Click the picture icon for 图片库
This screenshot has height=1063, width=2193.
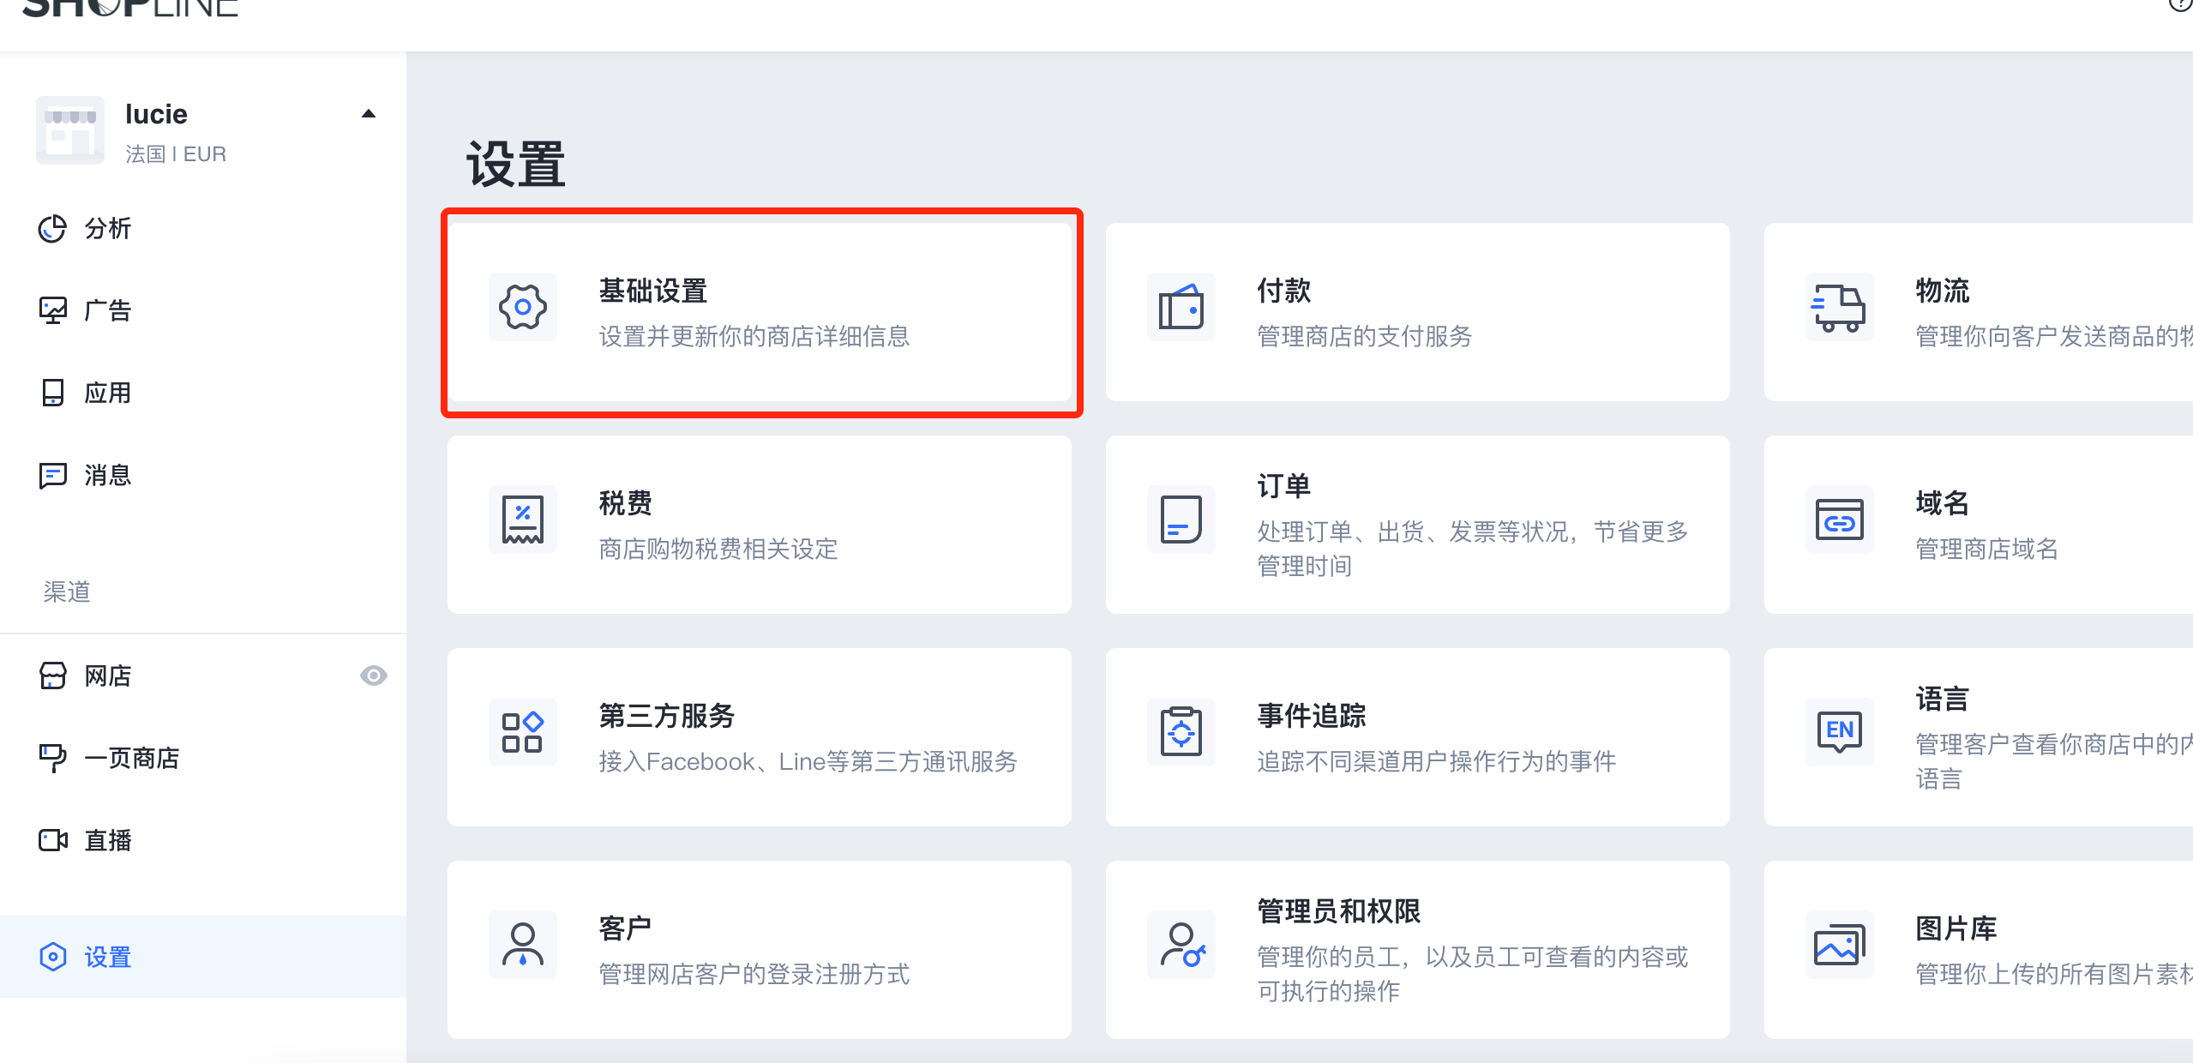point(1838,945)
